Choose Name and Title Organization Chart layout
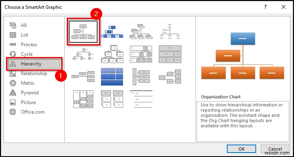Screen dimensions: 294x157 (141, 31)
